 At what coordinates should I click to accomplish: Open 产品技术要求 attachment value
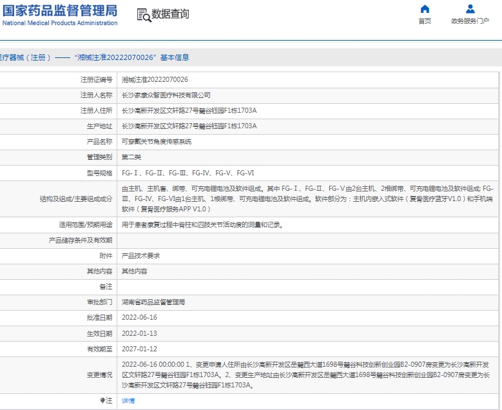[x=140, y=256]
